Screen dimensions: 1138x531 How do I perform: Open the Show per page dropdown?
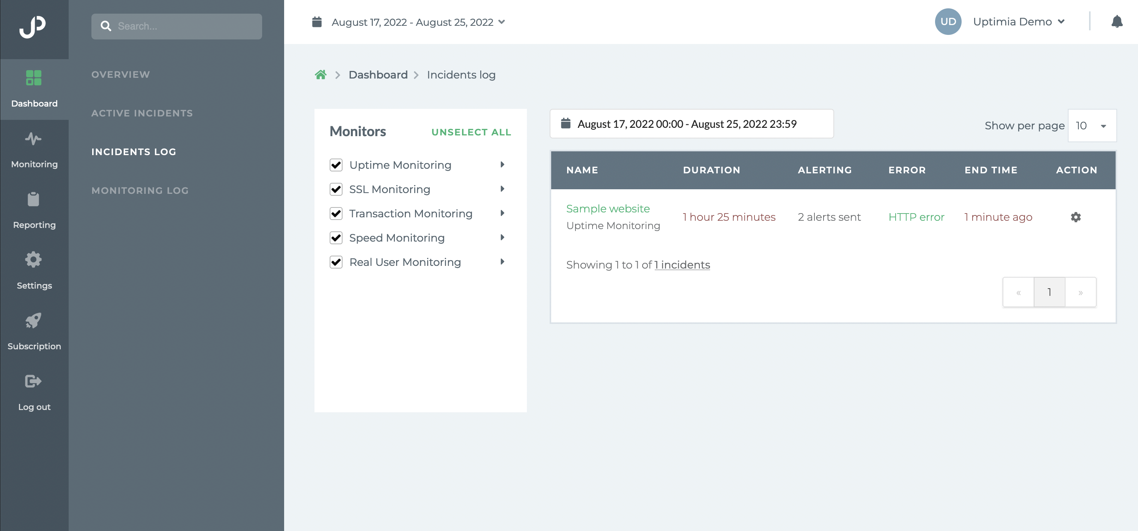[x=1091, y=126]
